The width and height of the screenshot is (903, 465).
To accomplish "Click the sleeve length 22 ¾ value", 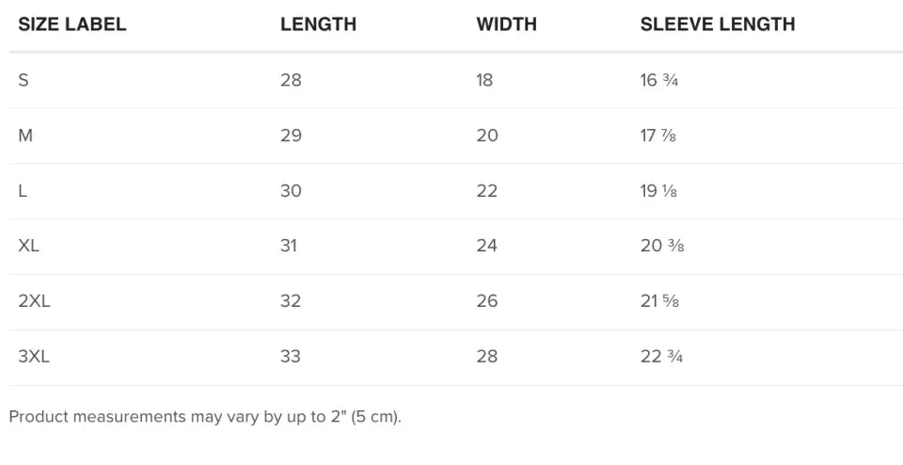I will [661, 357].
